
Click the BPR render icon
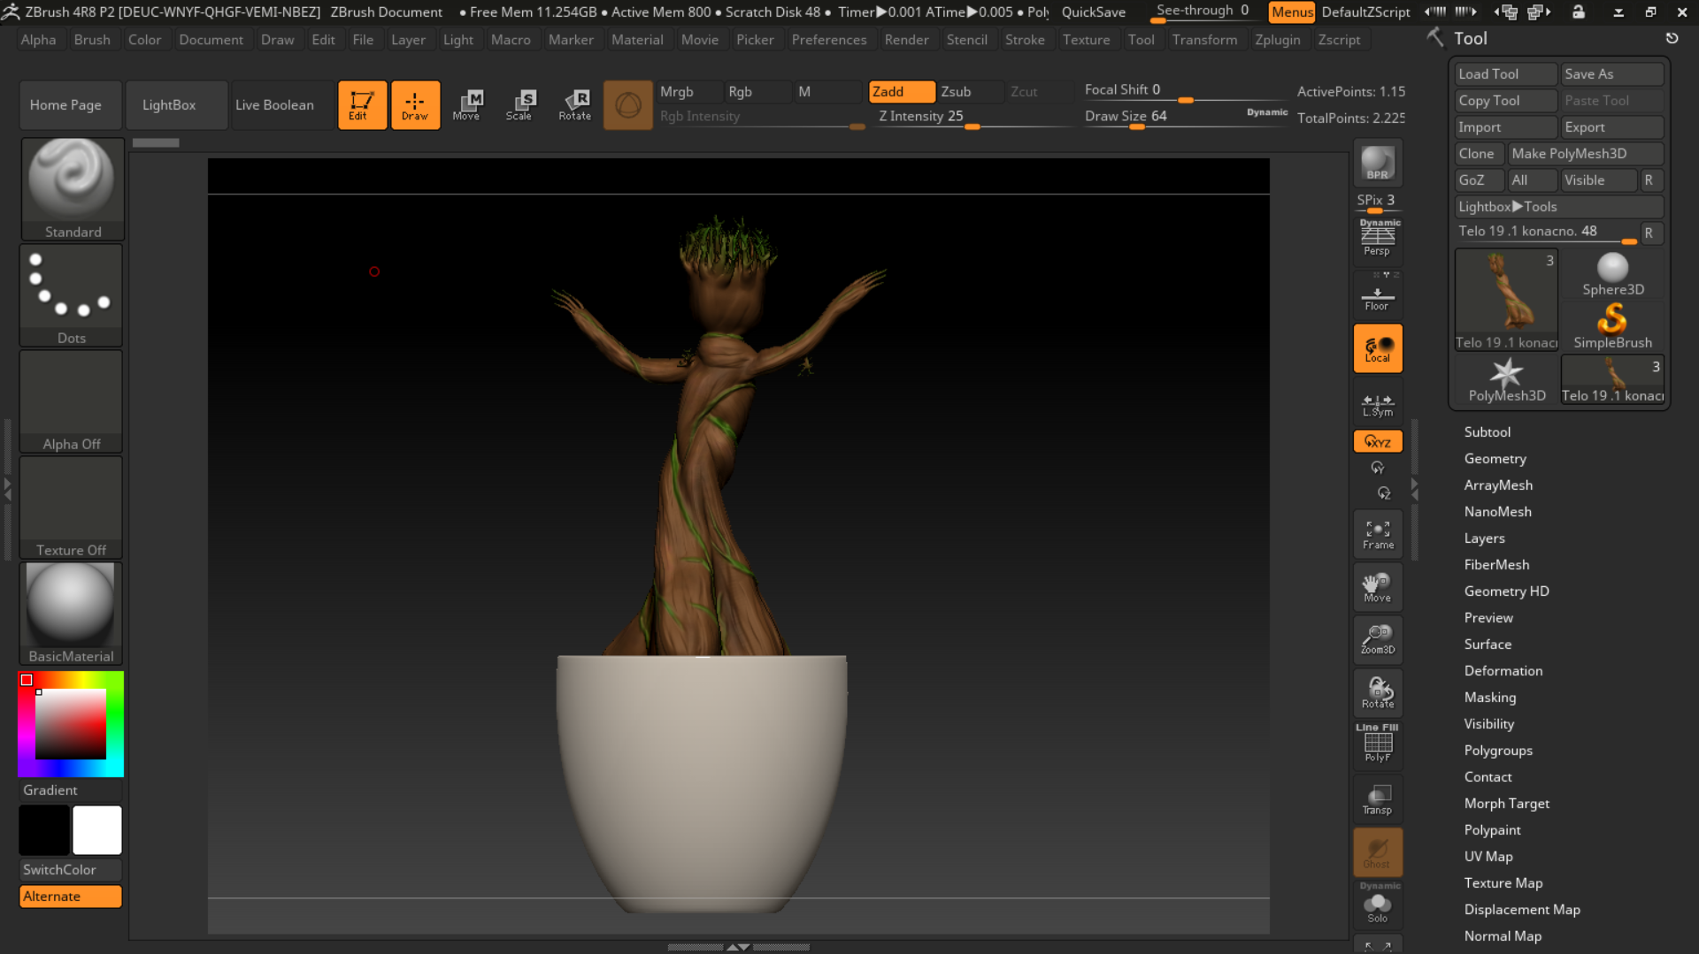pos(1378,164)
